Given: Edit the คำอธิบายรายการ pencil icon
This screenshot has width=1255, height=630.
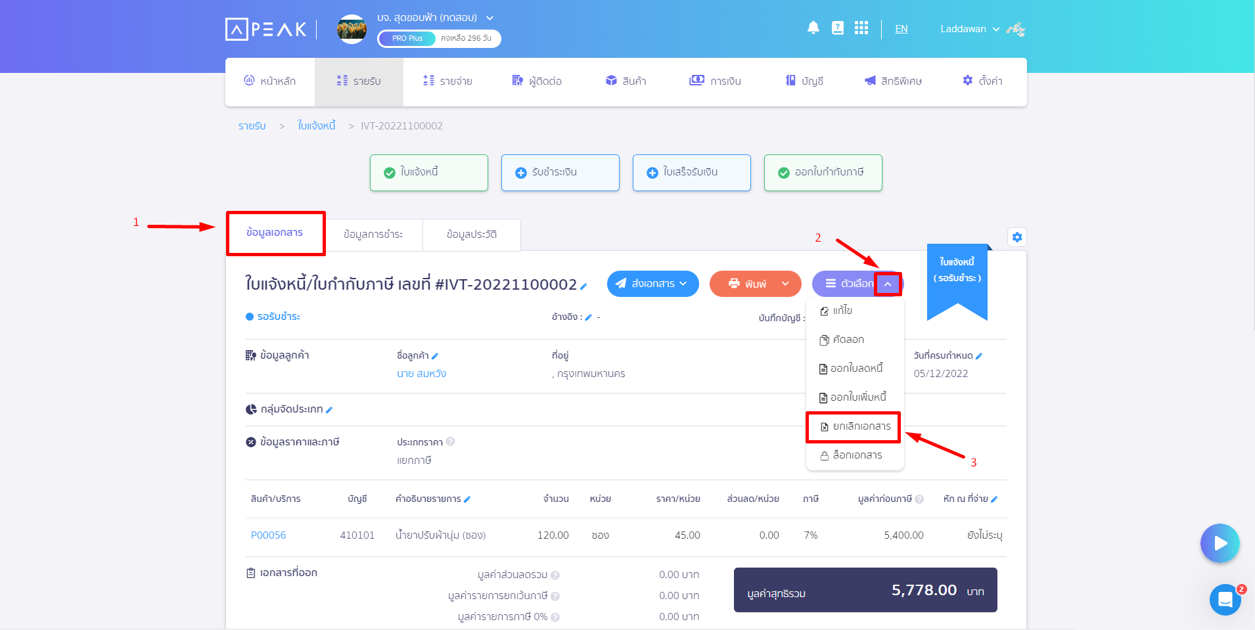Looking at the screenshot, I should [467, 499].
